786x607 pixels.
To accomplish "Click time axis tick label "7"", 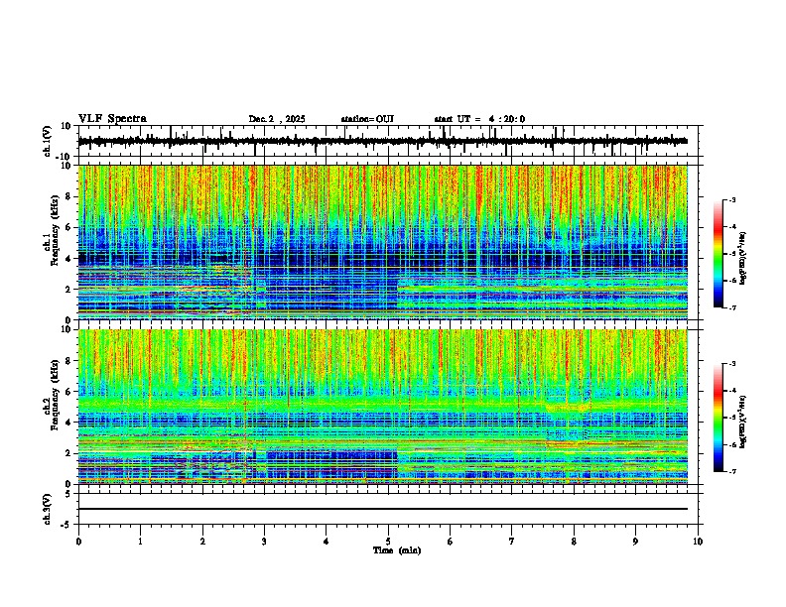I will point(512,542).
